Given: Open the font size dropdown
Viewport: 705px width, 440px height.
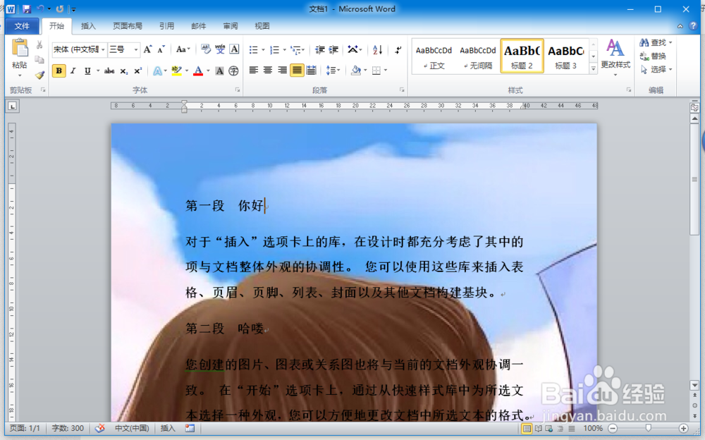Looking at the screenshot, I should click(x=135, y=49).
